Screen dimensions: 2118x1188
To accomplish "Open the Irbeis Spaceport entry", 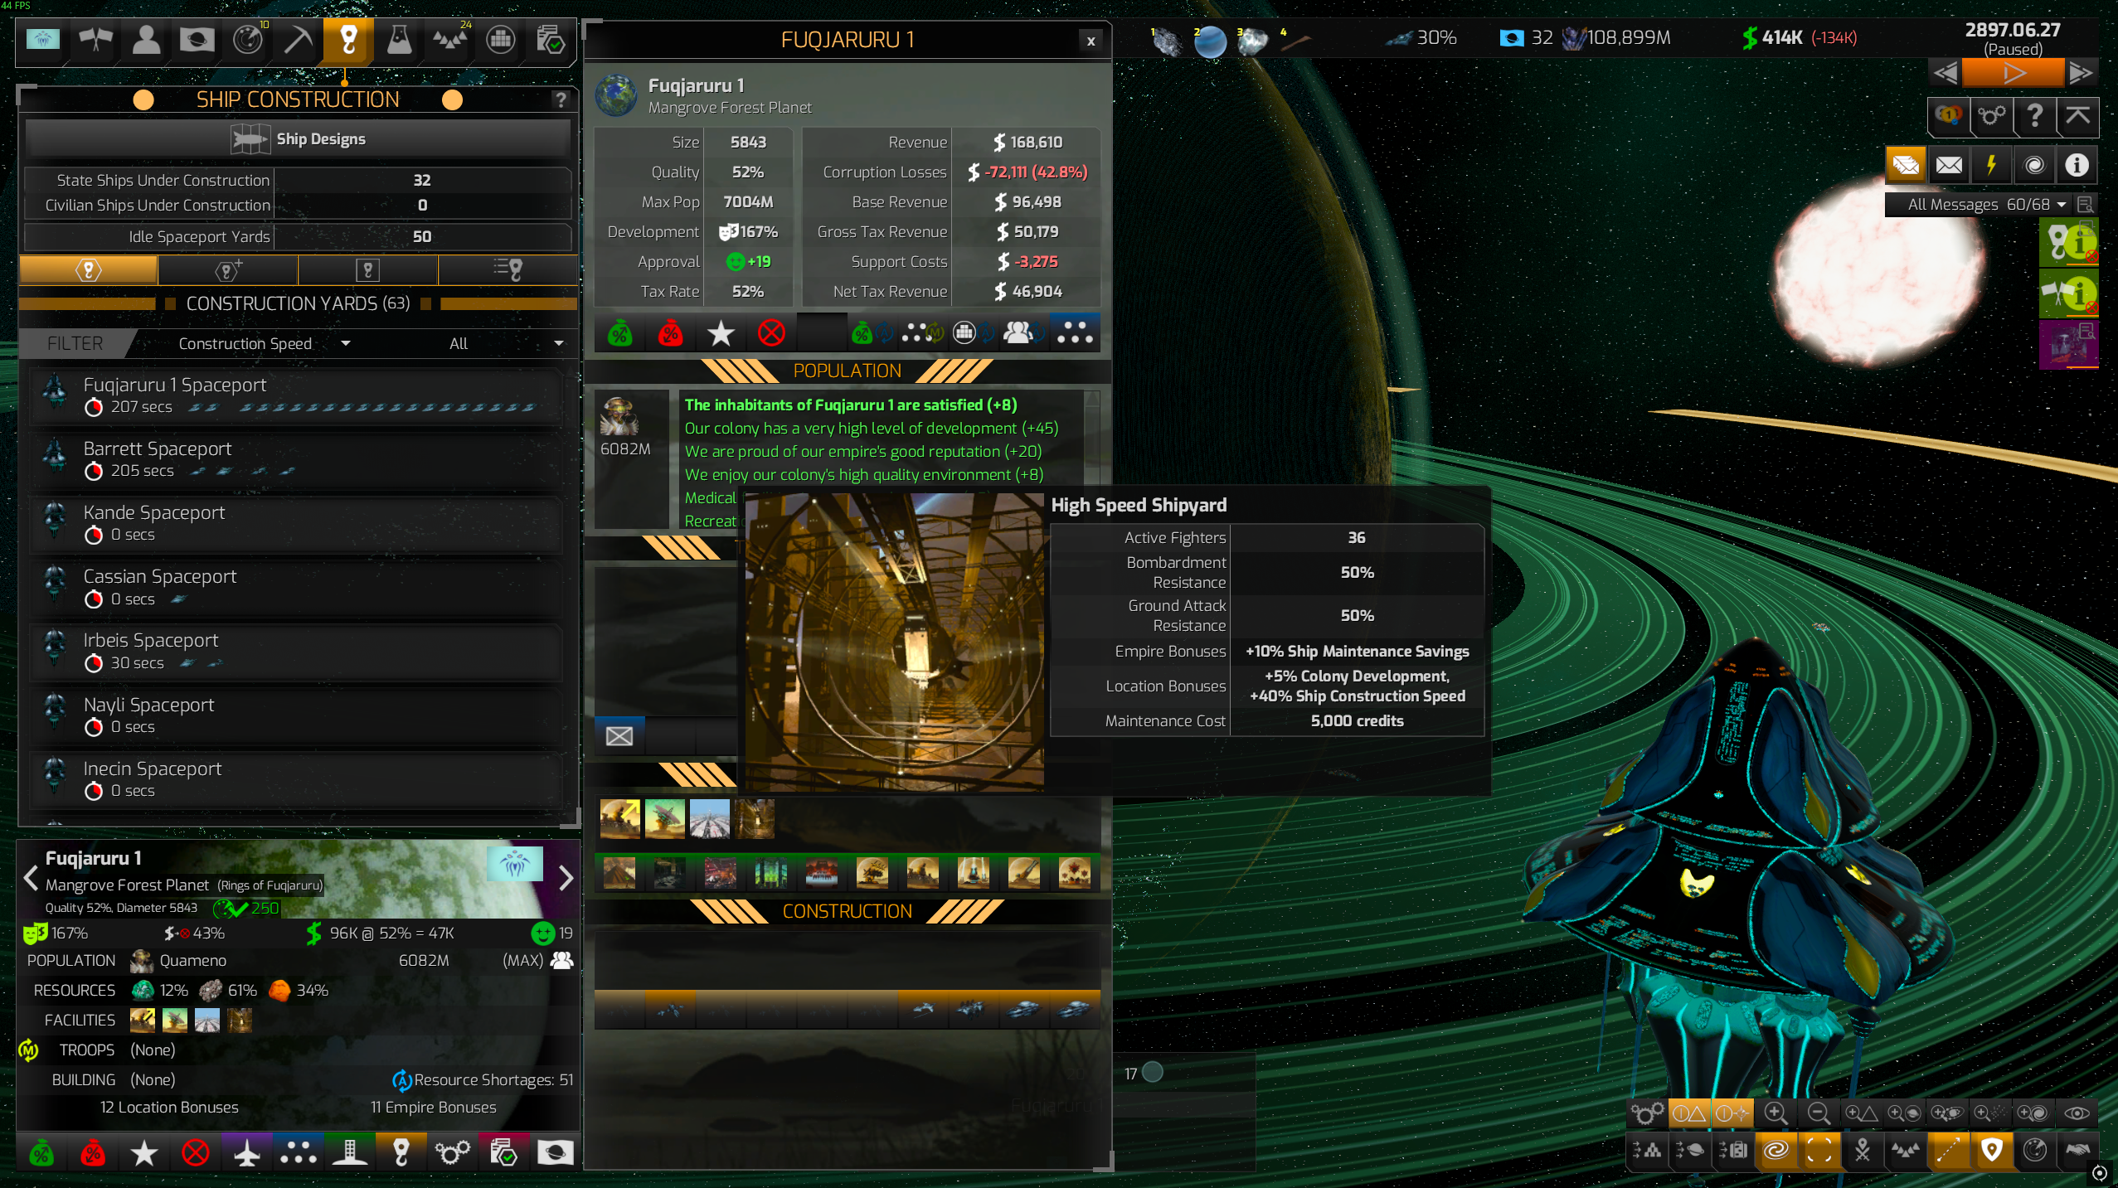I will click(x=297, y=651).
